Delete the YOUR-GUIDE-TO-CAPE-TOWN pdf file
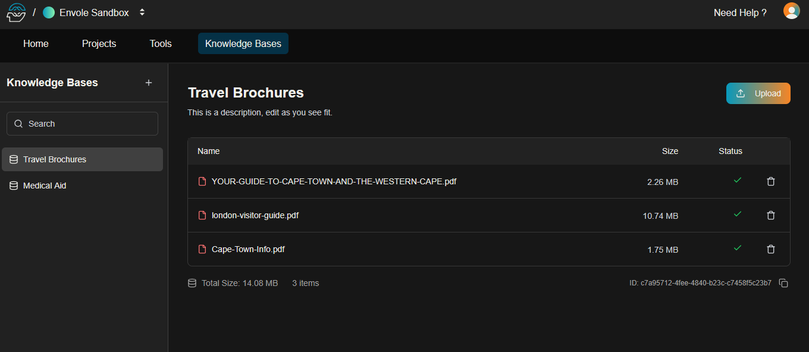The height and width of the screenshot is (352, 809). [771, 181]
